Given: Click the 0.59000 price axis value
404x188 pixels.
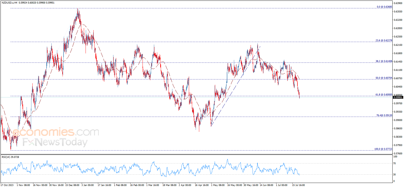Looking at the screenshot, I should click(398, 120).
